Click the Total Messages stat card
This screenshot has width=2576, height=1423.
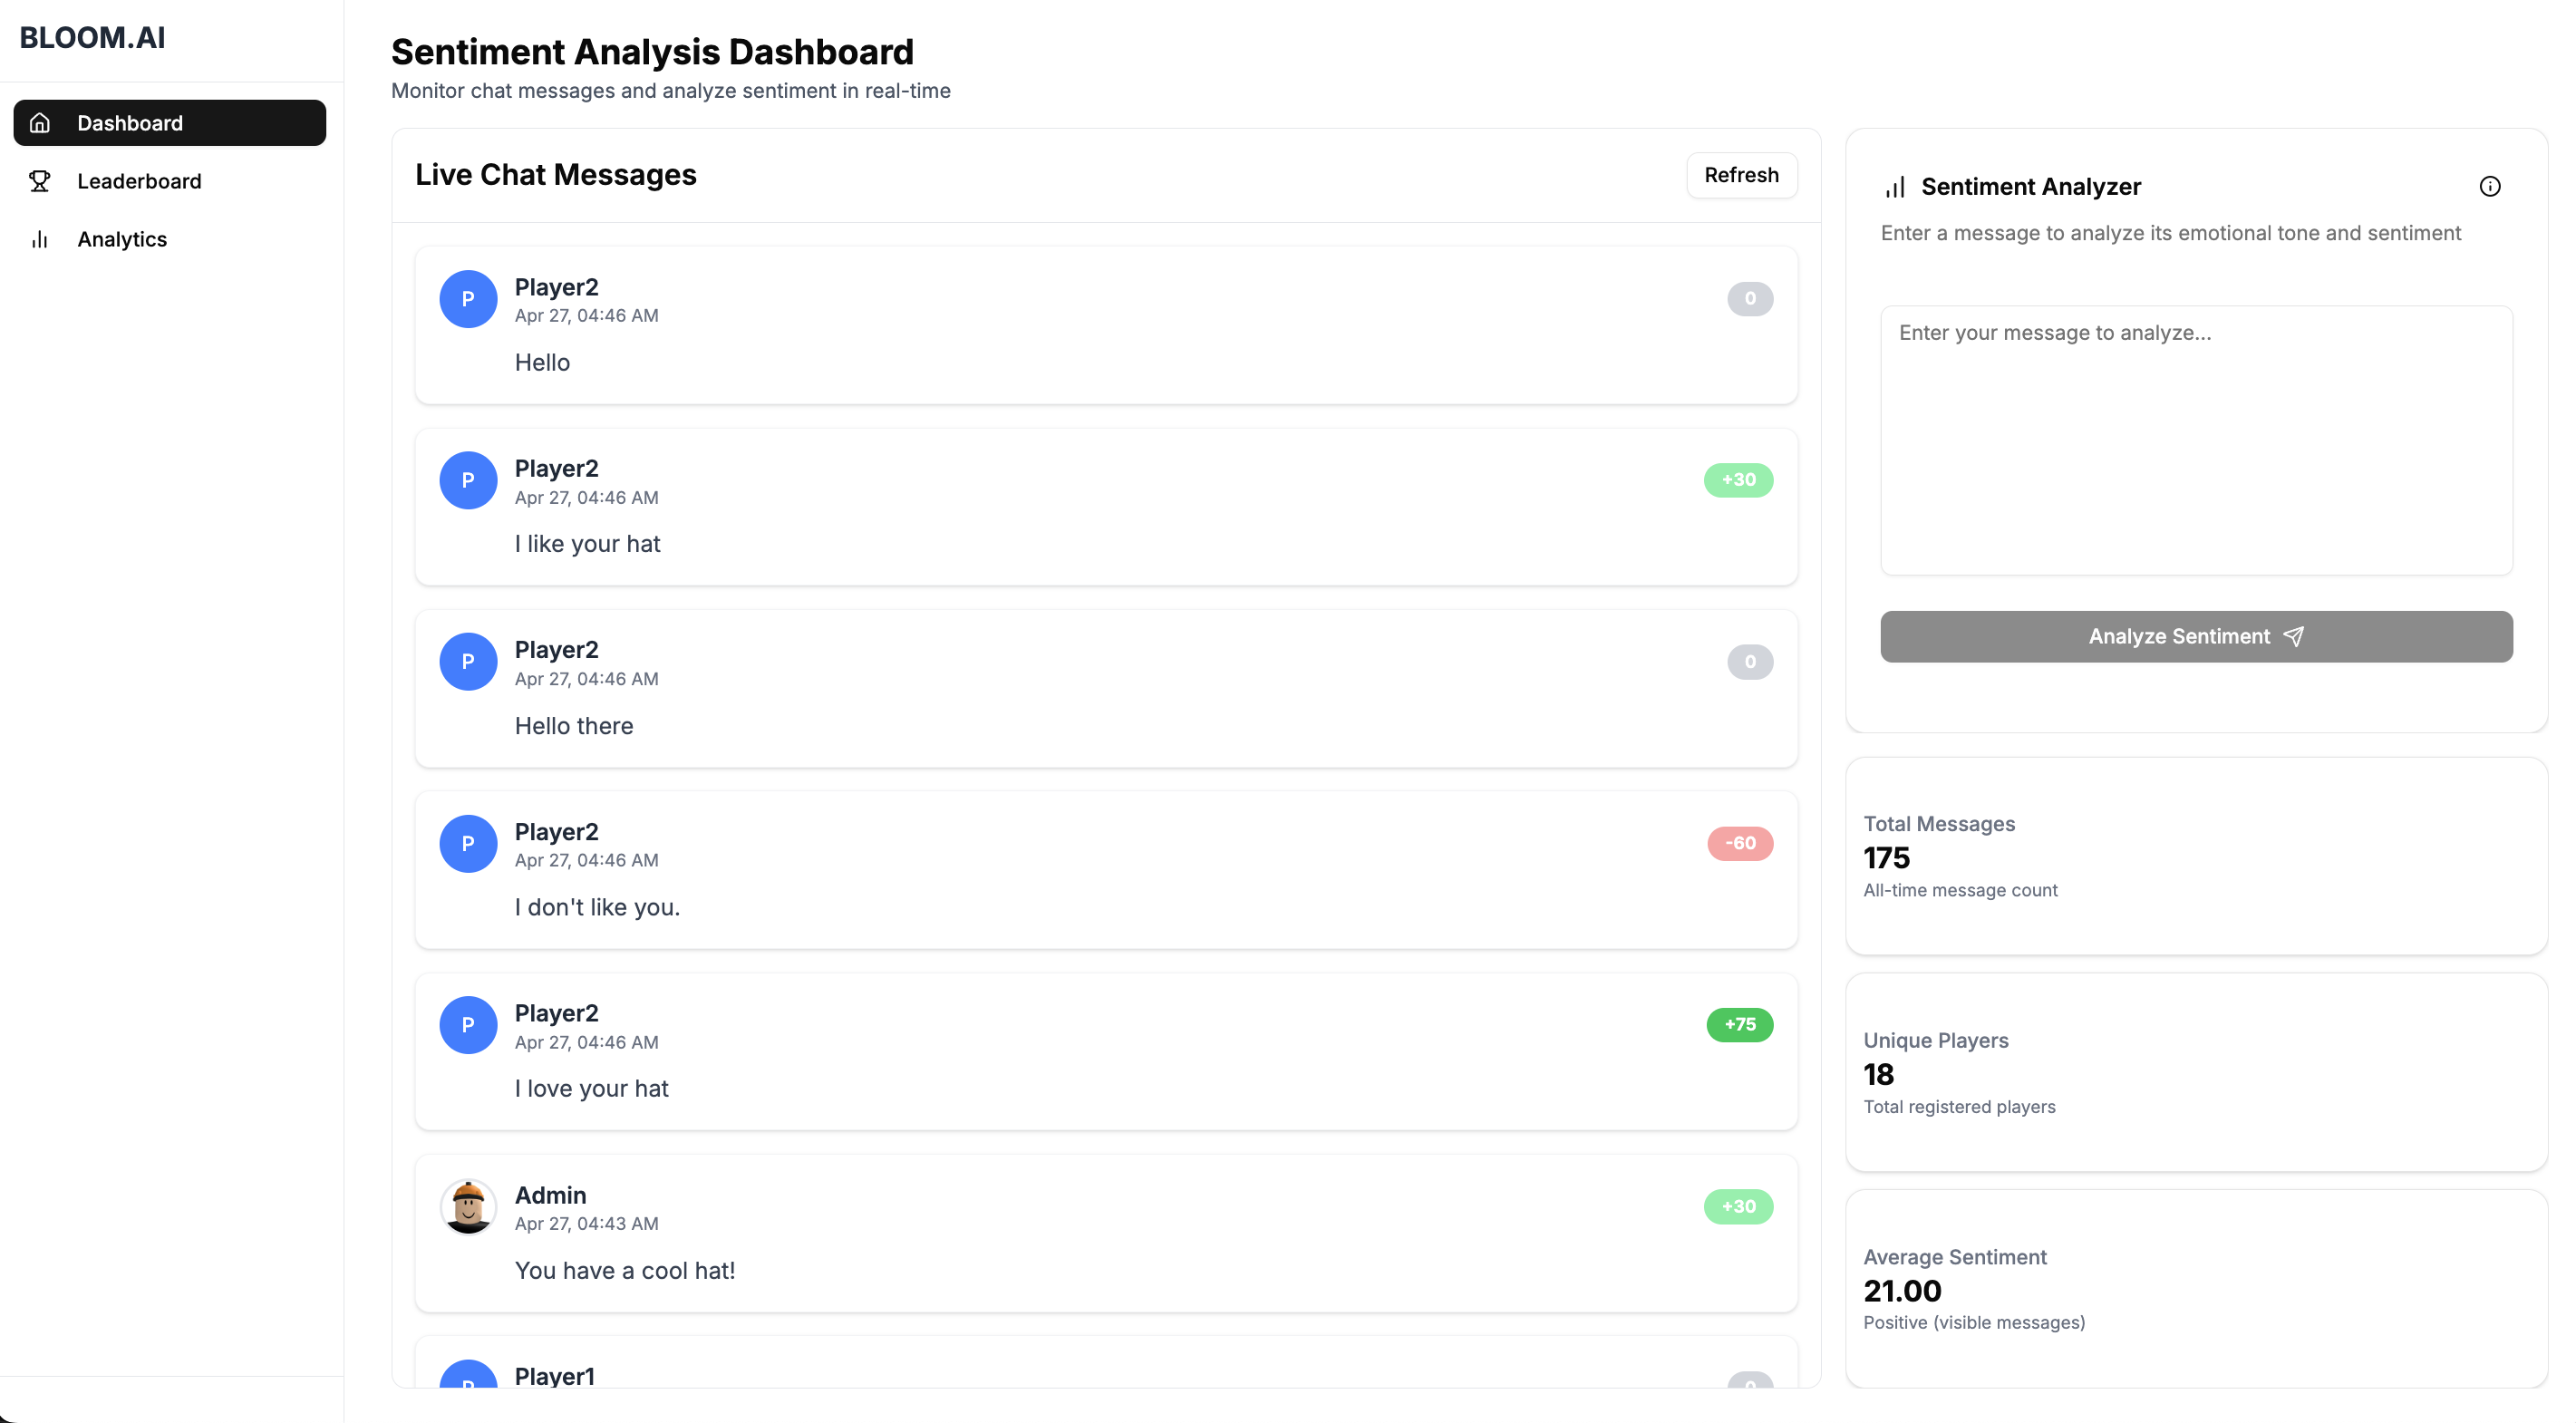click(x=2195, y=856)
